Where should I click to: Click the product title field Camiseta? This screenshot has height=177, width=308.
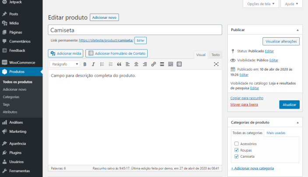(x=135, y=30)
